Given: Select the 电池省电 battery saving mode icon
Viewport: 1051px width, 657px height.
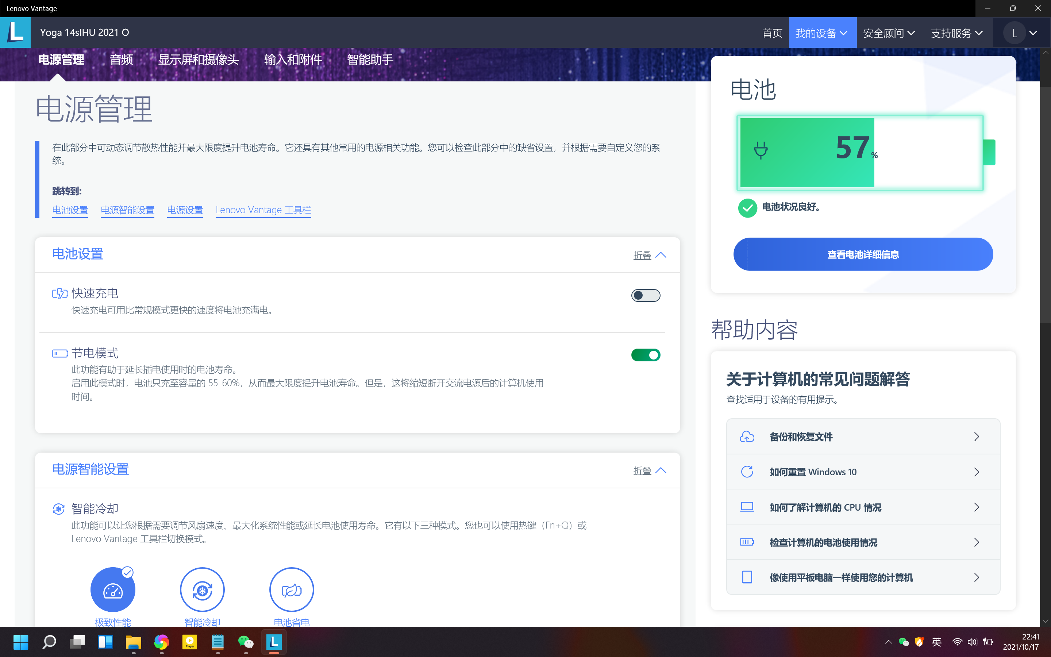Looking at the screenshot, I should pyautogui.click(x=292, y=589).
